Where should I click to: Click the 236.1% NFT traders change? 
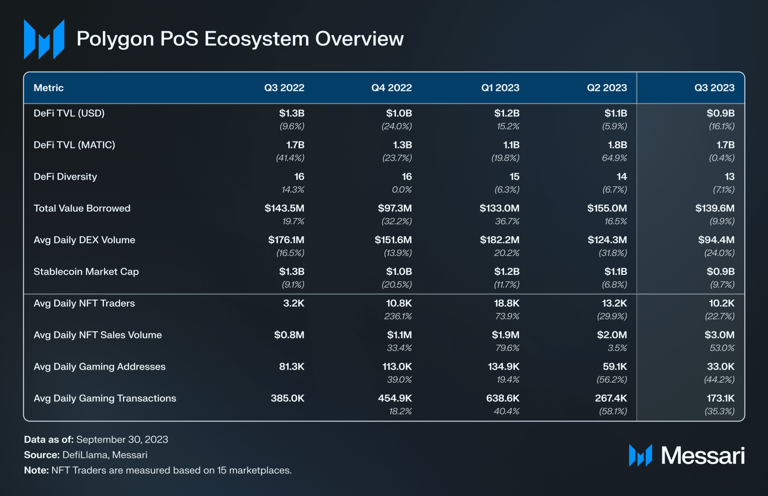[398, 317]
